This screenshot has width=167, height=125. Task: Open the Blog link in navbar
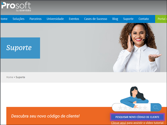tap(115, 19)
